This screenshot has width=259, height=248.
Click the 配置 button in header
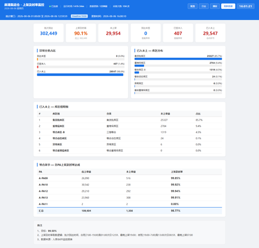(x=193, y=6)
